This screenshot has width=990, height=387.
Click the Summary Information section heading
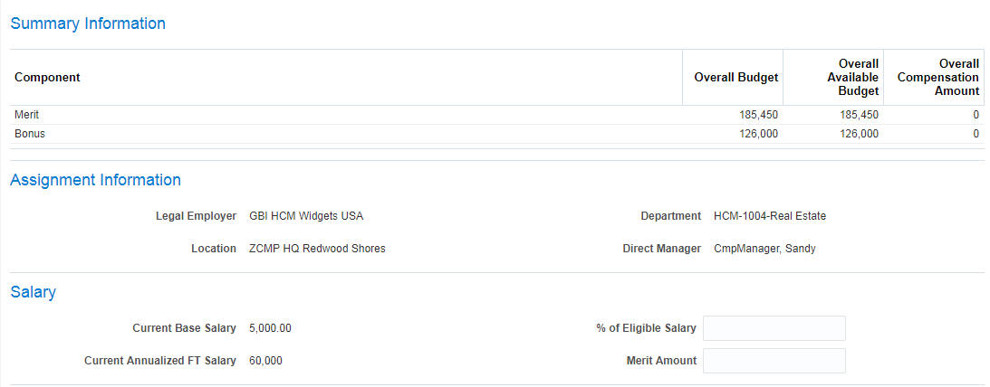(x=88, y=24)
